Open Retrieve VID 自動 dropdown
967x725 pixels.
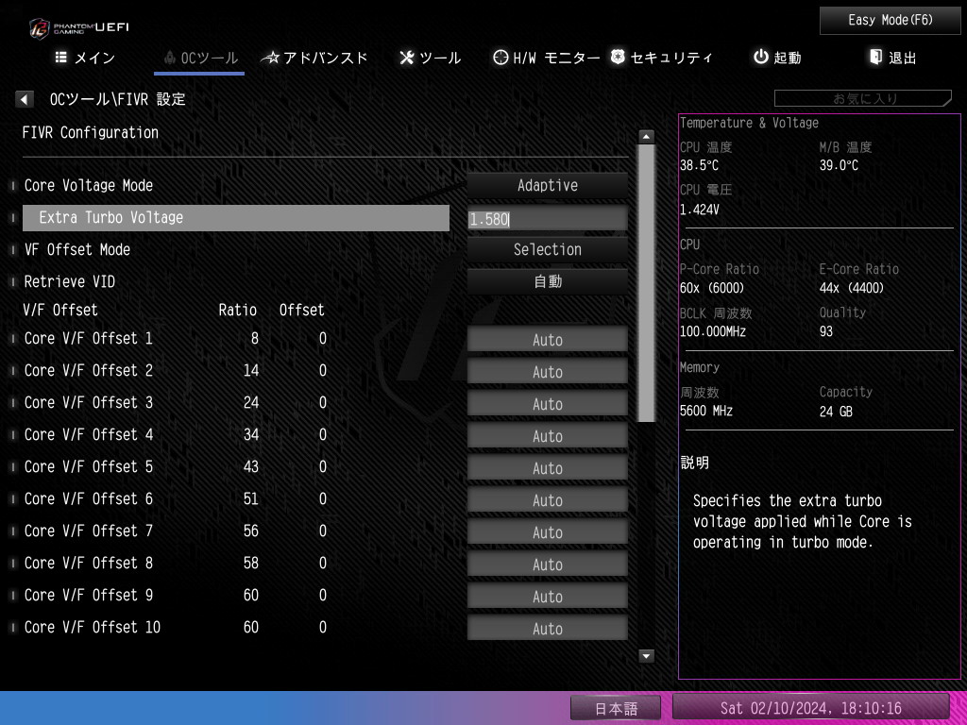(x=547, y=281)
